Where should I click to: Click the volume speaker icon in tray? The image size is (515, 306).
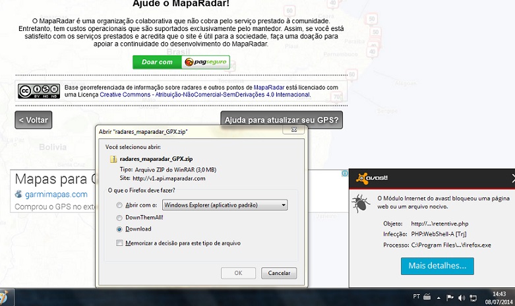pos(462,298)
